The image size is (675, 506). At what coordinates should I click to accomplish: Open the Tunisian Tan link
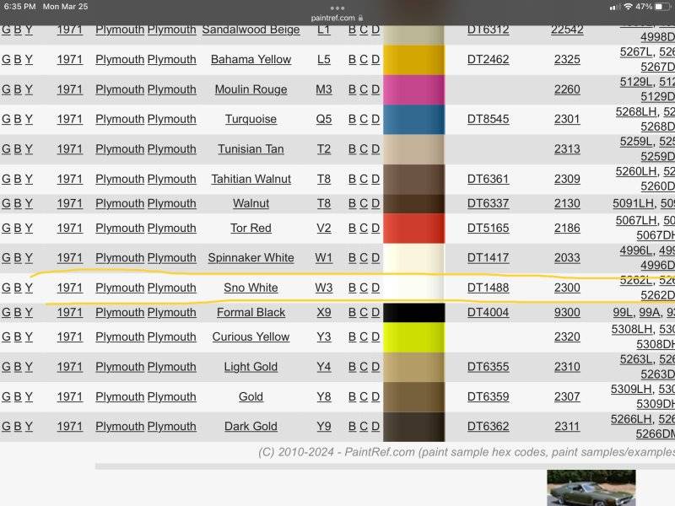[x=251, y=149]
